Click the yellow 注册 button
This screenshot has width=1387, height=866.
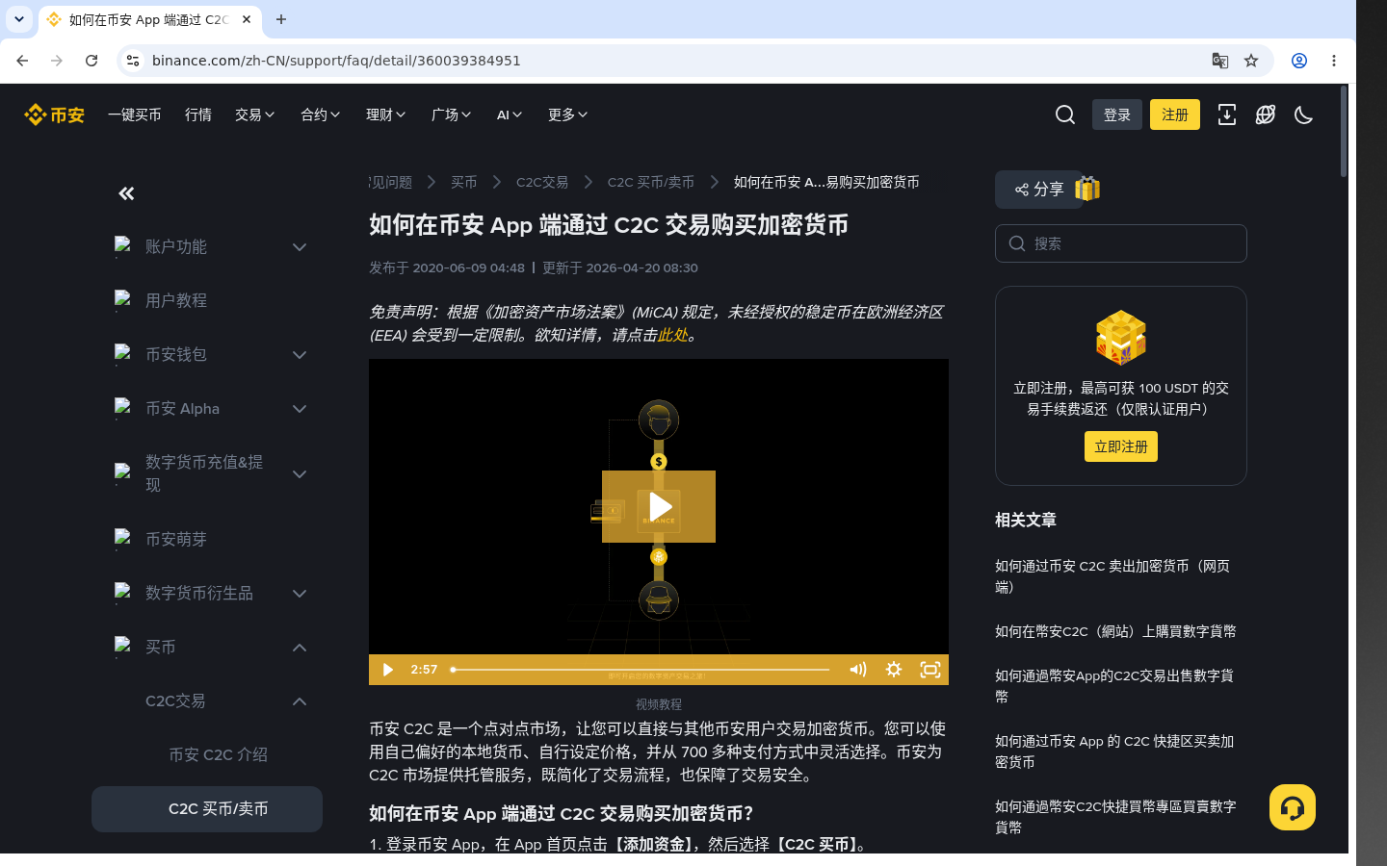point(1175,115)
